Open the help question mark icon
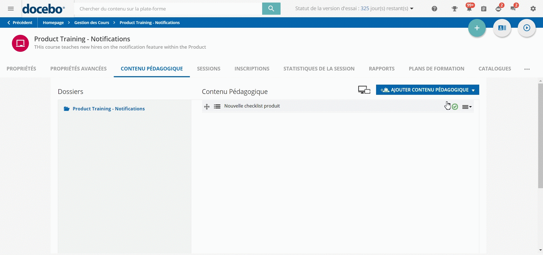 coord(434,9)
